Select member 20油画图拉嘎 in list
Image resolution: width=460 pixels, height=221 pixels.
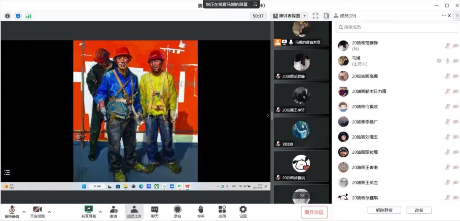click(397, 152)
